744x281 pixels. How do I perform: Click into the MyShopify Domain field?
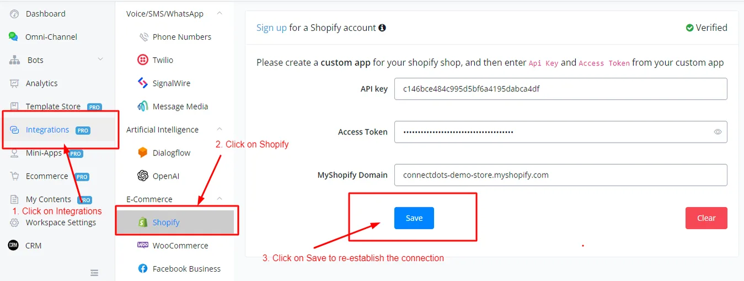(561, 175)
